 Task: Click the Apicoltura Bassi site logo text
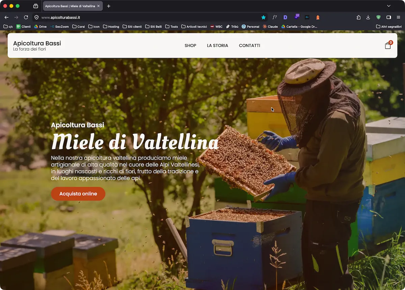(x=37, y=43)
